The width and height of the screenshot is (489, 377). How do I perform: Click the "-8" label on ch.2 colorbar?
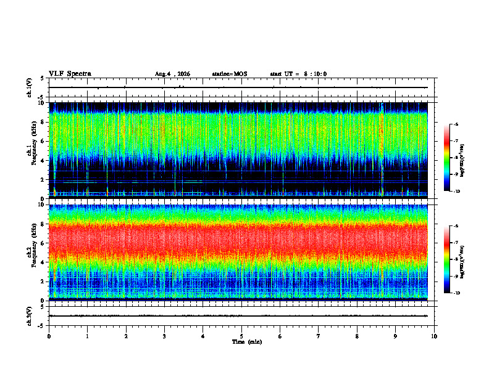[x=456, y=259]
